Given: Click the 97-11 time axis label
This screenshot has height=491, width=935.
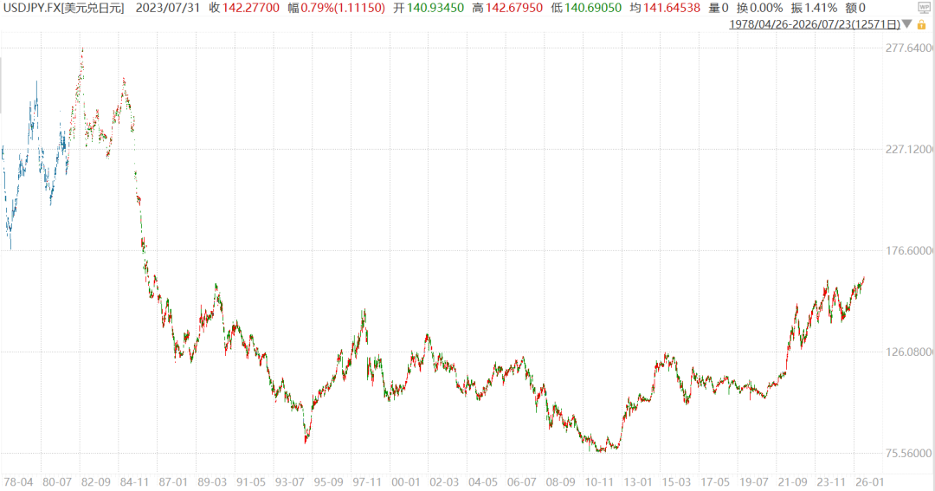Looking at the screenshot, I should click(x=367, y=482).
